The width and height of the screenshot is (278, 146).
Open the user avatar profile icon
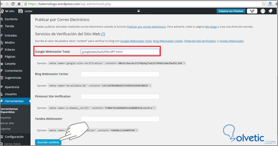[x=263, y=11]
